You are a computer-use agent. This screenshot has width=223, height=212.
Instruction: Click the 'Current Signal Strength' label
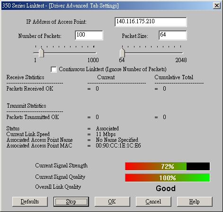point(61,166)
